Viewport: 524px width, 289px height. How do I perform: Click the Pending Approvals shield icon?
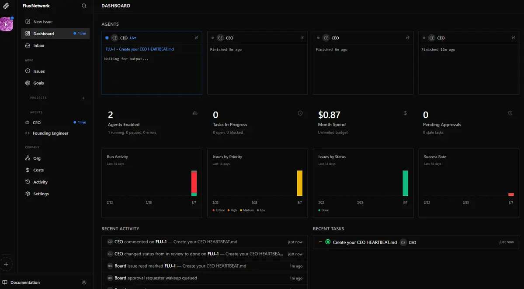510,113
